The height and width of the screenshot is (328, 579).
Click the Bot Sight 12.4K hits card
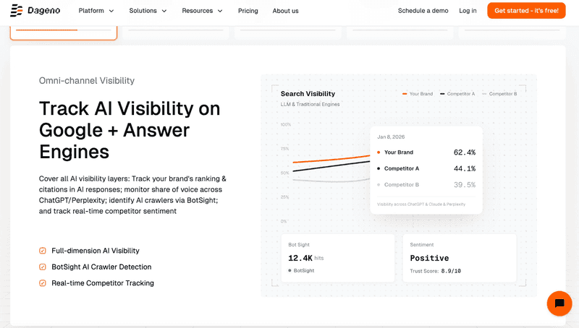(x=337, y=258)
